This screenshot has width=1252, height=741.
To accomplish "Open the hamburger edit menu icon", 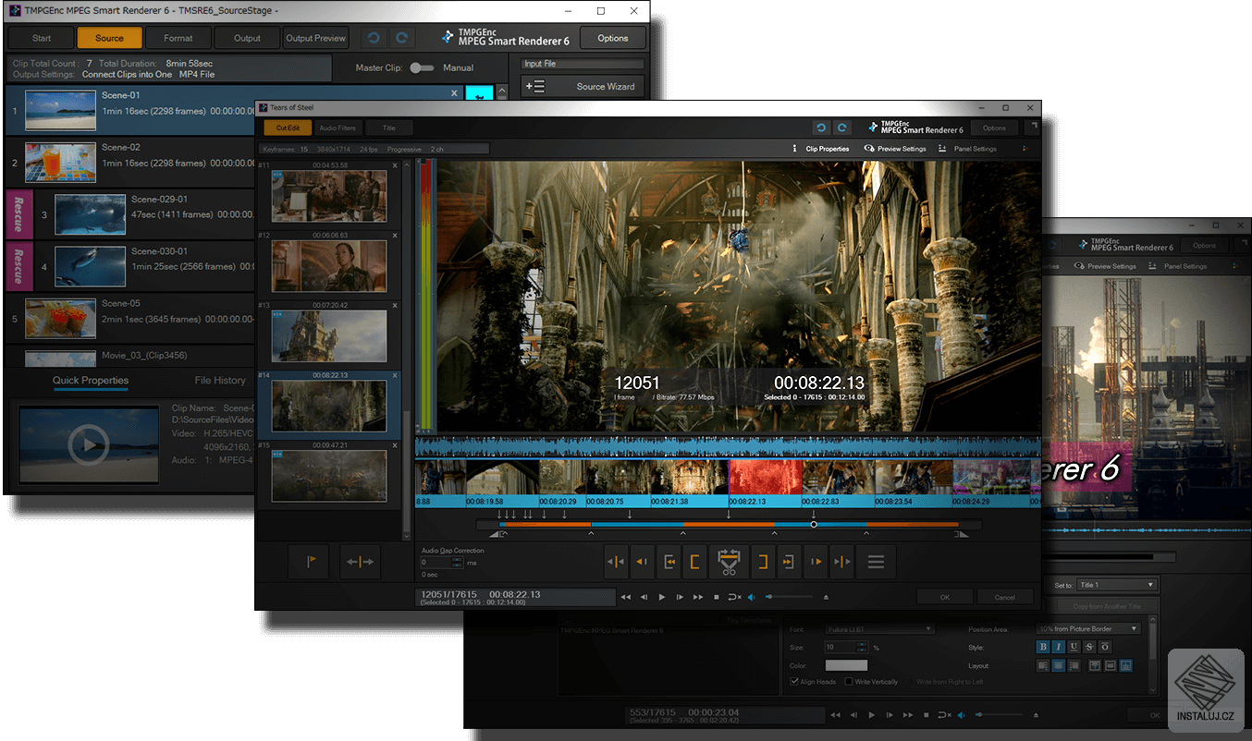I will click(x=876, y=562).
